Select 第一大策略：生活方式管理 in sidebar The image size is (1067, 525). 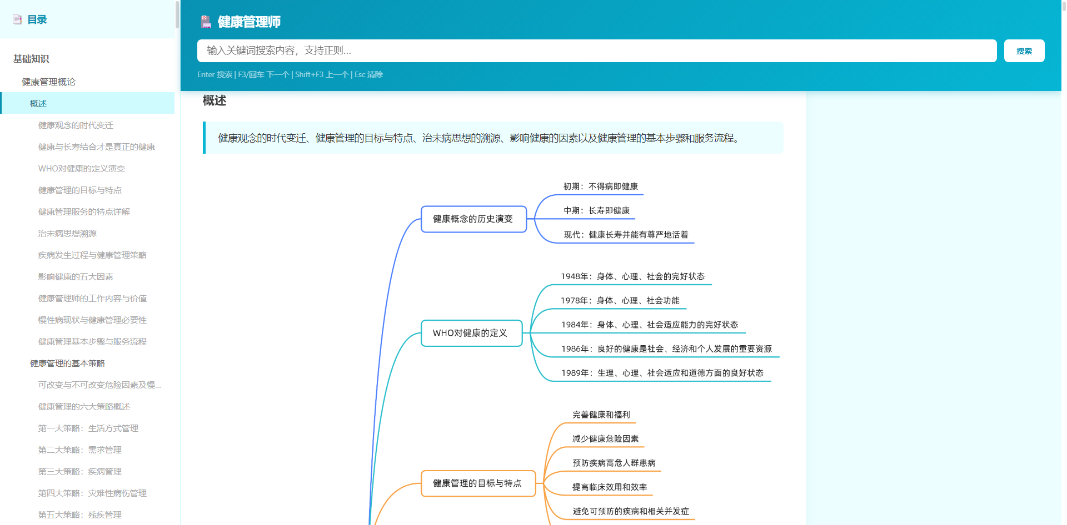coord(88,428)
